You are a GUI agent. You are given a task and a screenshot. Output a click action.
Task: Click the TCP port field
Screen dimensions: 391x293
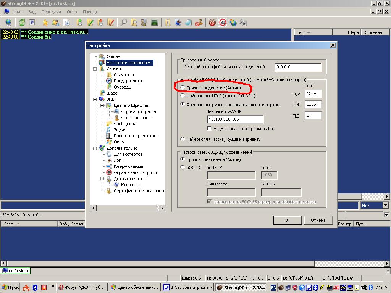[x=313, y=94]
